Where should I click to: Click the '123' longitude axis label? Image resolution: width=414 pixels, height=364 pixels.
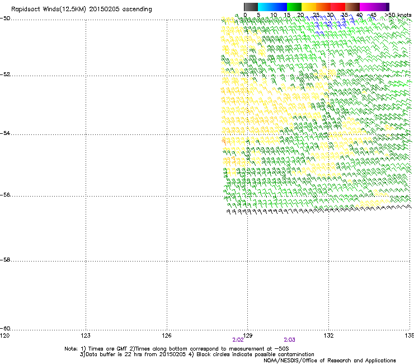[86, 335]
